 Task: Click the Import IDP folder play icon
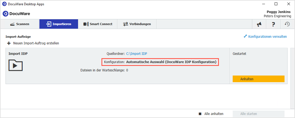[x=15, y=65]
